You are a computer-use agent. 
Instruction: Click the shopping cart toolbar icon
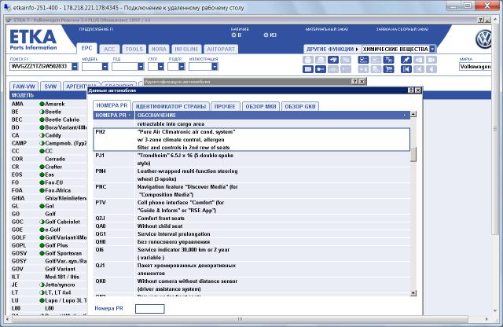pyautogui.click(x=388, y=69)
